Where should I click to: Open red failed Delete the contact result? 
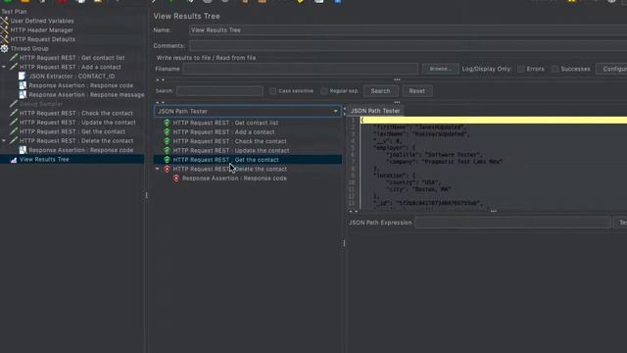pyautogui.click(x=230, y=169)
